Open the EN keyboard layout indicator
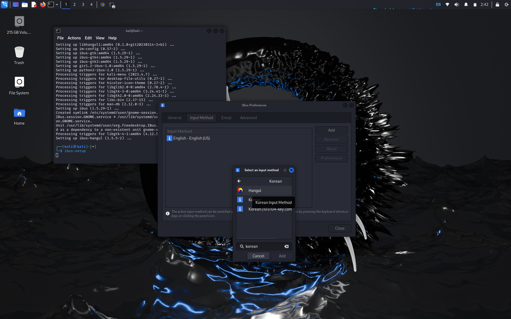Screen dimensions: 511x319 438,5
